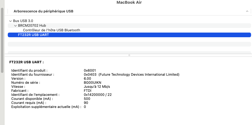Click the speed value Jusqu'à 12 Mb/s
The width and height of the screenshot is (252, 125).
97,87
